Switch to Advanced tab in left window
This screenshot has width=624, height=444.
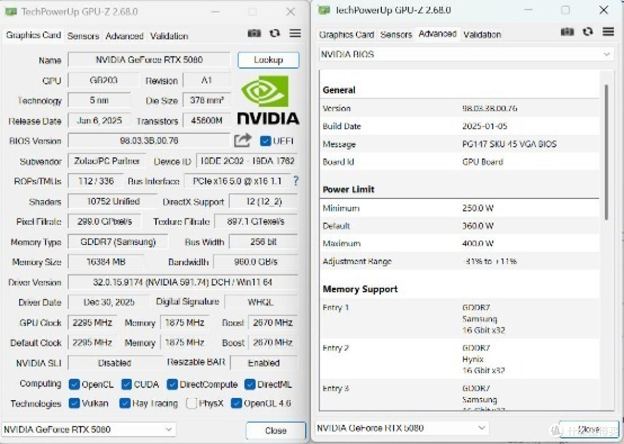point(124,36)
